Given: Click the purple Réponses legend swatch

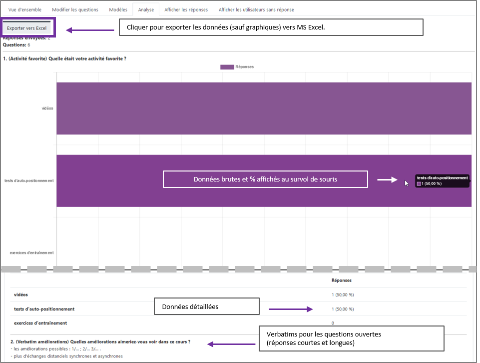Looking at the screenshot, I should 227,67.
